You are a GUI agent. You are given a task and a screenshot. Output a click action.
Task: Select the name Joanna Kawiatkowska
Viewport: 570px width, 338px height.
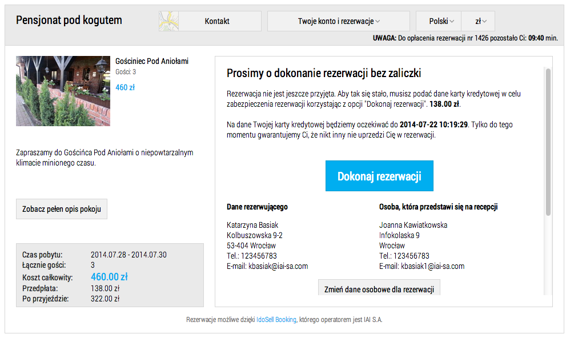(413, 225)
